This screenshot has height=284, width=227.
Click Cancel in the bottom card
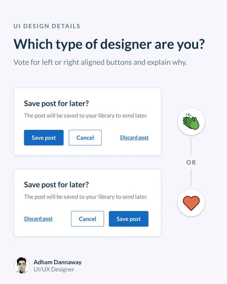tap(87, 219)
